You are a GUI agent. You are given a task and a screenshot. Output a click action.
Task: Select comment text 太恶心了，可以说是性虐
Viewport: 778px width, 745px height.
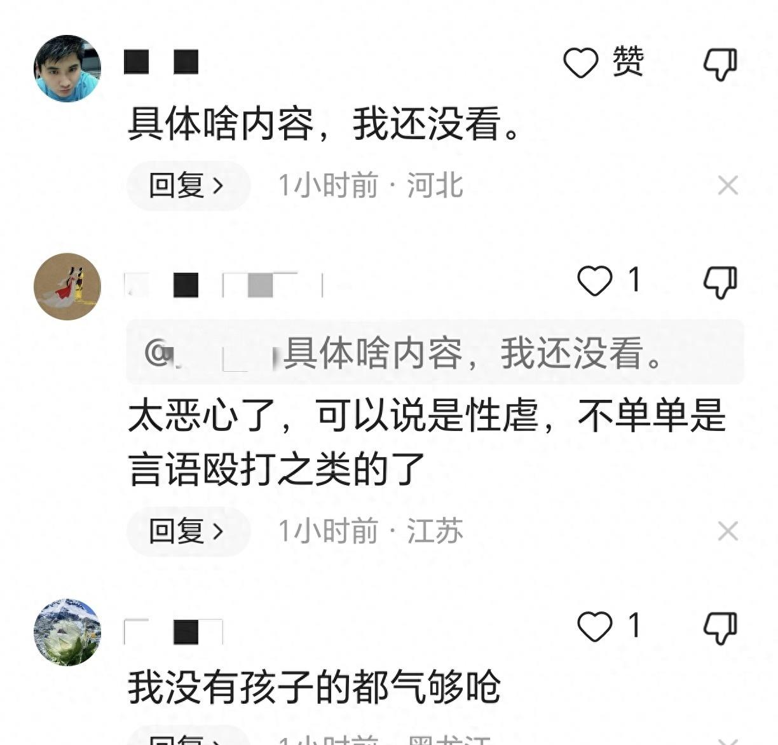click(x=334, y=416)
